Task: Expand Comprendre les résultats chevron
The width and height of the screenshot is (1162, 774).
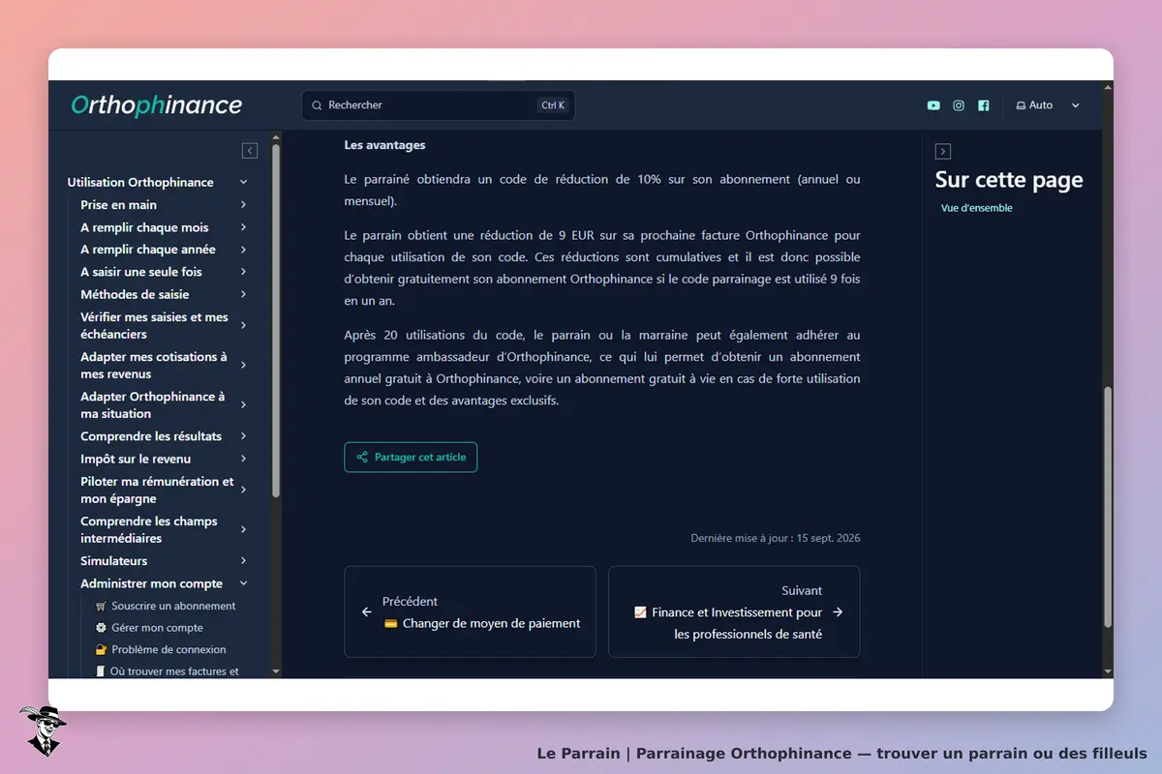Action: coord(243,436)
